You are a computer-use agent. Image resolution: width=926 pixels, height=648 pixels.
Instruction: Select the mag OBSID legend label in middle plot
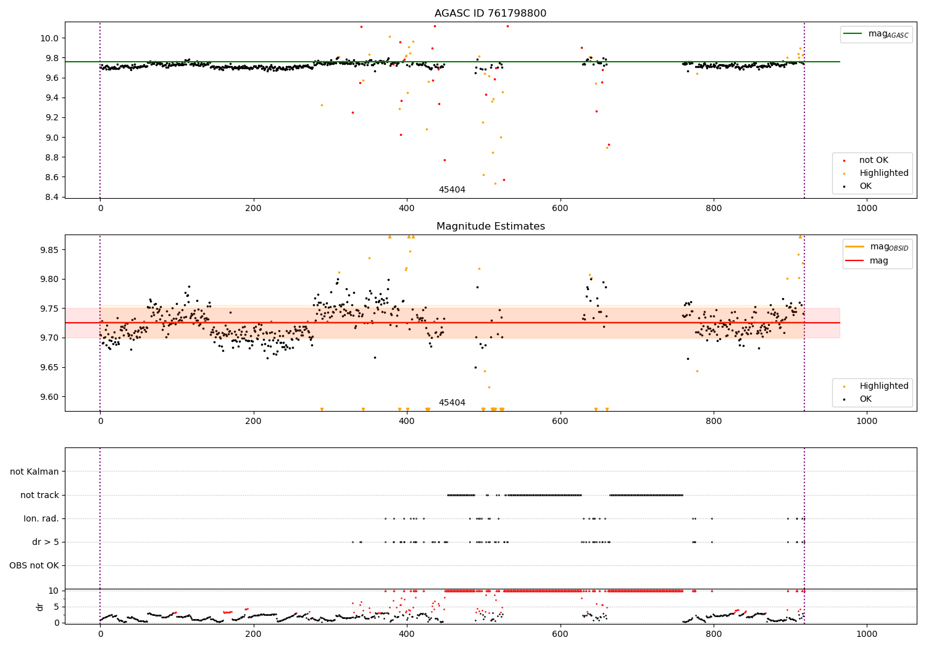click(889, 247)
